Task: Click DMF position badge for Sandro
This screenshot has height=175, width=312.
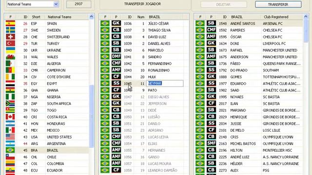Action: click(116, 56)
